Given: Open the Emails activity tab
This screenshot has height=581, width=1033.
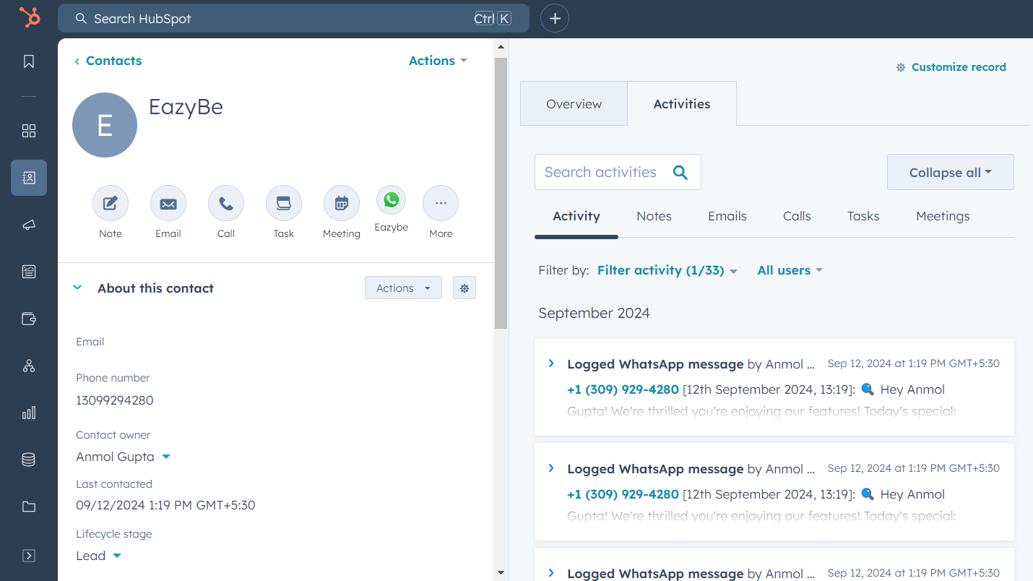Looking at the screenshot, I should (727, 215).
